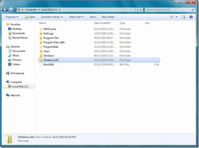199x148 pixels.
Task: Select the MSOCache folder icon
Action: [x=41, y=29]
